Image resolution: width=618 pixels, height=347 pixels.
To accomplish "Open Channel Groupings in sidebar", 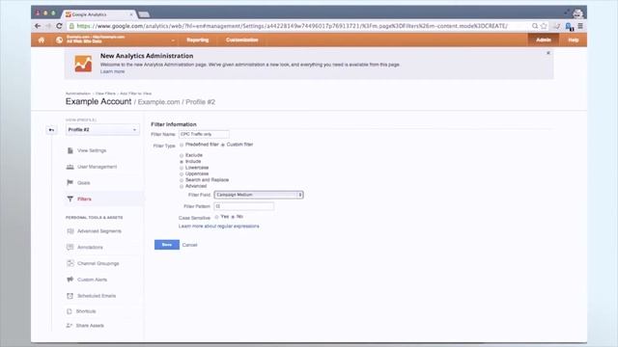I will (98, 263).
